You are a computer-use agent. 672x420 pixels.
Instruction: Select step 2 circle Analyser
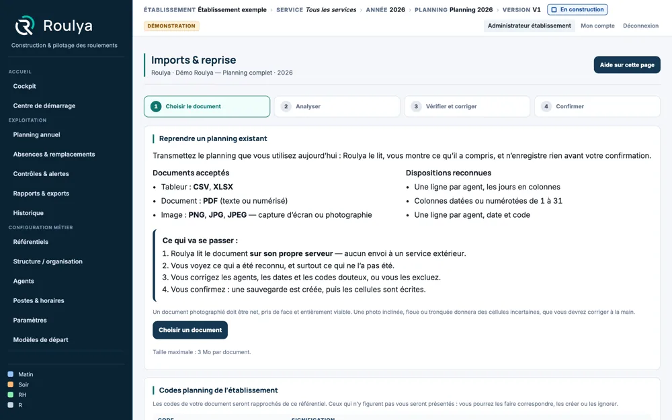click(x=286, y=106)
